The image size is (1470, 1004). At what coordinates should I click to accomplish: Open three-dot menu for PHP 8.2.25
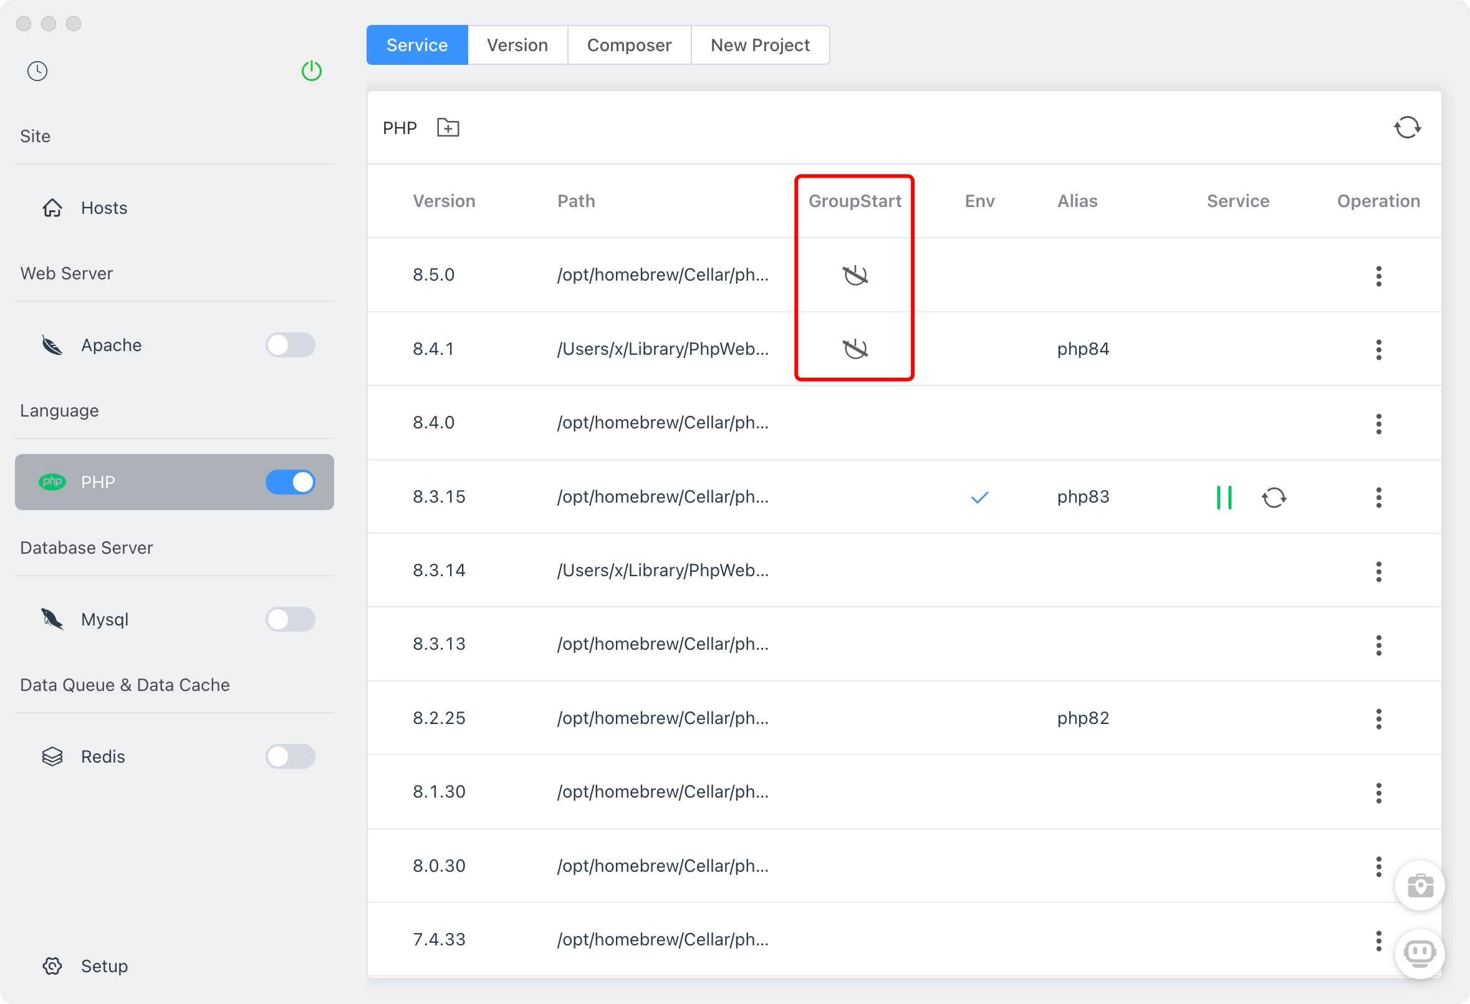[1378, 718]
